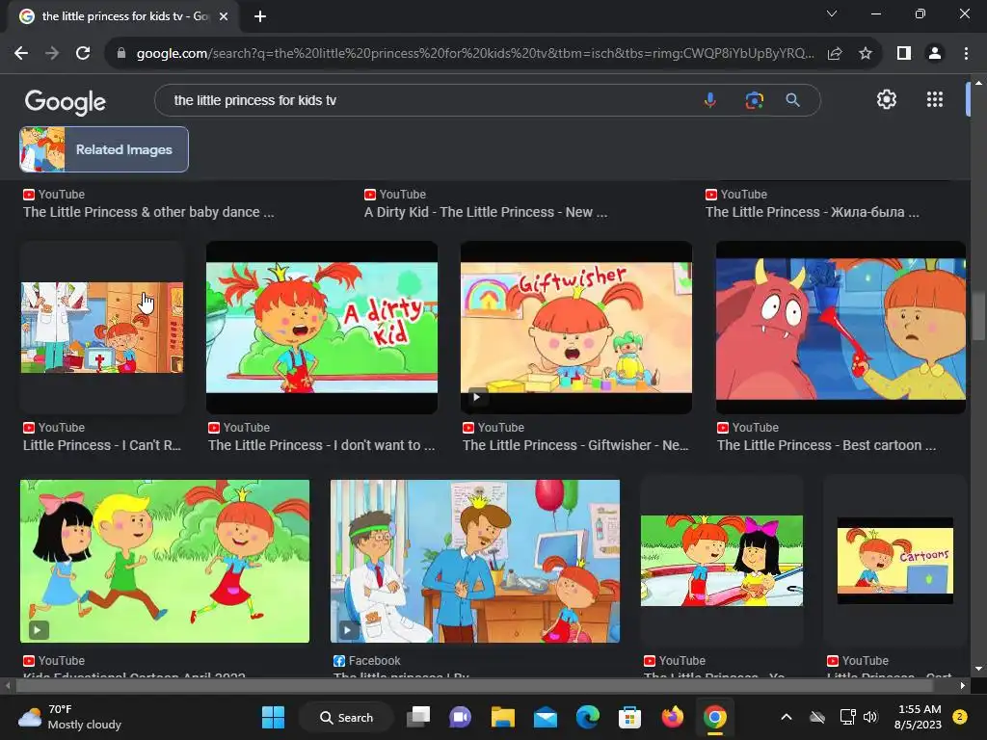The width and height of the screenshot is (987, 740).
Task: Click the page vertical scrollbar thumb
Action: [x=977, y=316]
